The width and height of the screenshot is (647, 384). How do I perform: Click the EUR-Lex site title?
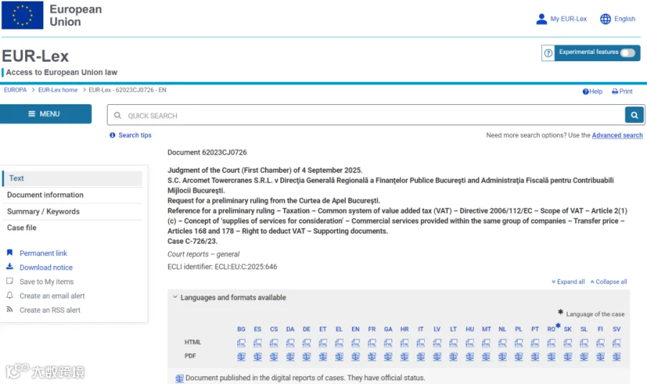coord(35,56)
